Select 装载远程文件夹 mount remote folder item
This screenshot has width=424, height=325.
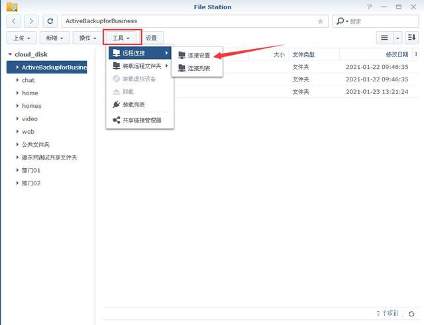(x=140, y=66)
